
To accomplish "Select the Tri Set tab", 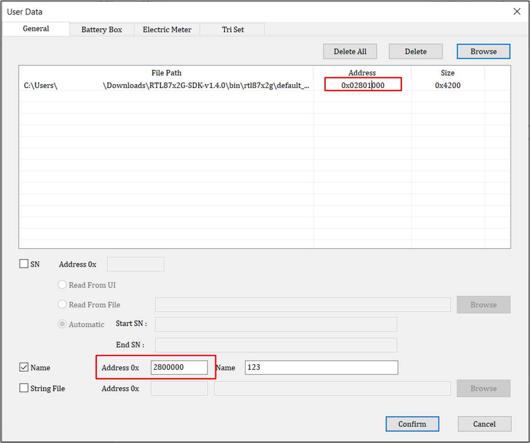I will tap(233, 30).
